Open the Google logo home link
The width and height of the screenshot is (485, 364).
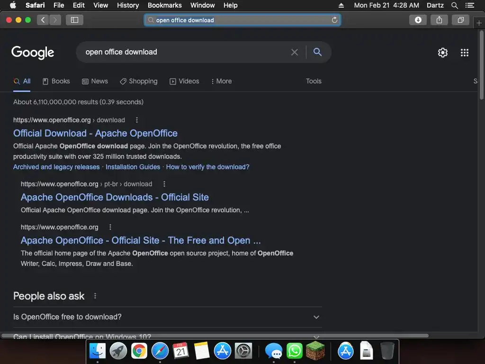click(x=33, y=53)
